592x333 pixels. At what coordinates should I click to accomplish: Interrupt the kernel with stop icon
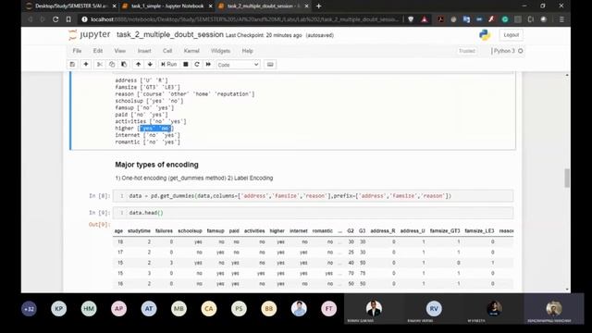coord(186,65)
